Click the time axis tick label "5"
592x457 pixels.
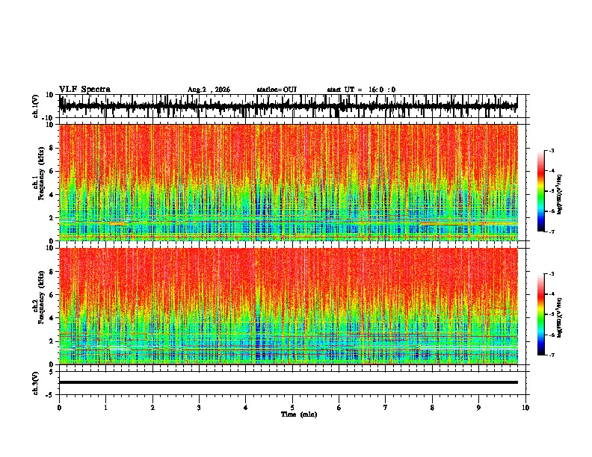click(292, 408)
